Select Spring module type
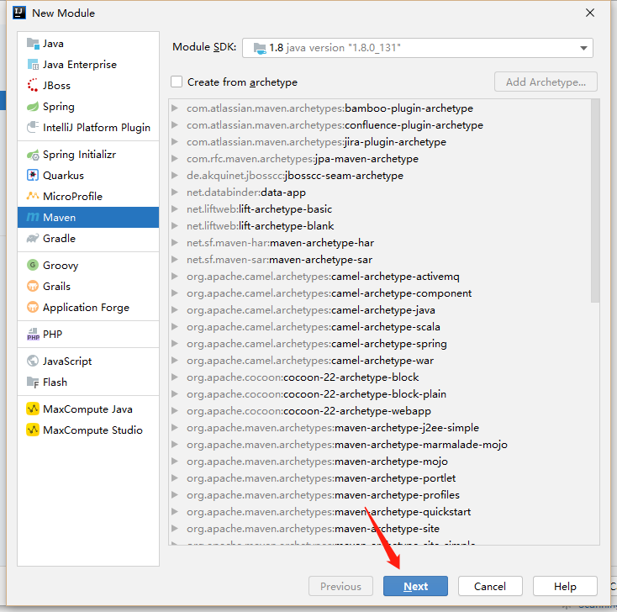Viewport: 617px width, 612px height. [88, 106]
